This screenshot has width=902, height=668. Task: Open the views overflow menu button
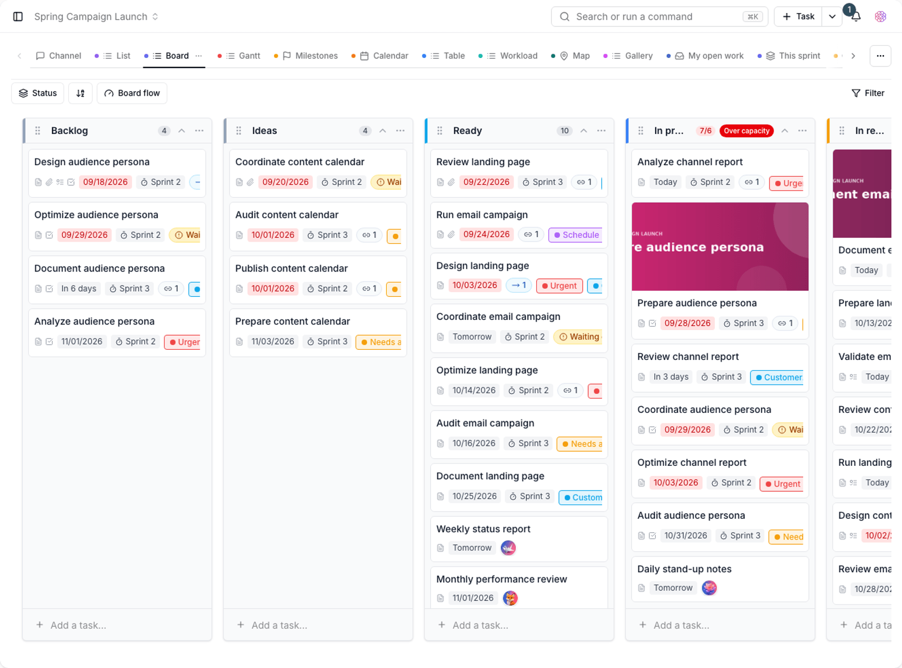click(x=881, y=56)
